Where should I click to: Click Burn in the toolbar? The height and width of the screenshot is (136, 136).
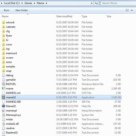(7, 10)
